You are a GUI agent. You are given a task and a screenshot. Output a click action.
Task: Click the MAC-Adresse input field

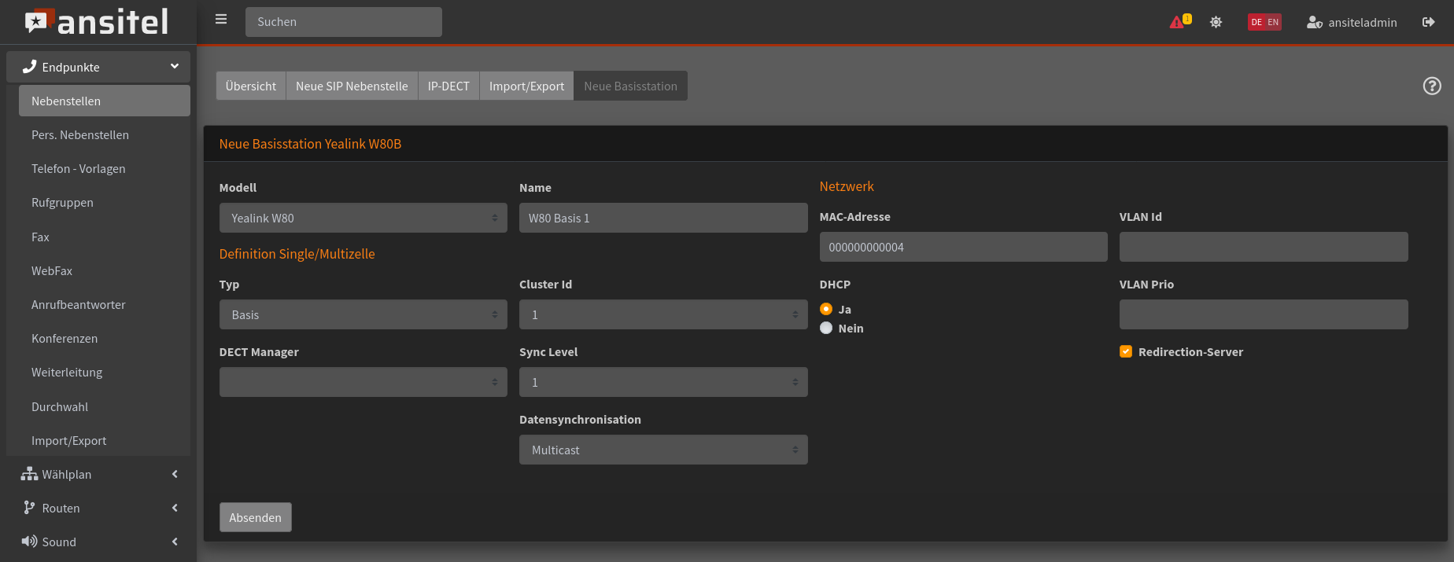963,247
